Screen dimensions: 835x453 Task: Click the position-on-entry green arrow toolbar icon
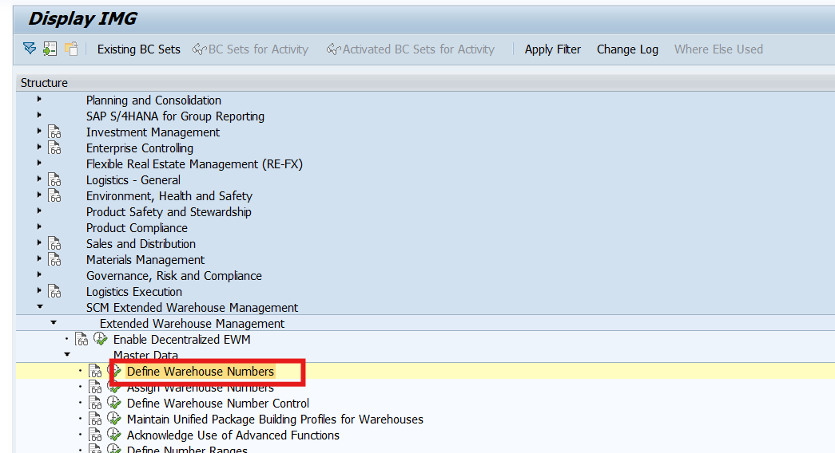point(50,49)
